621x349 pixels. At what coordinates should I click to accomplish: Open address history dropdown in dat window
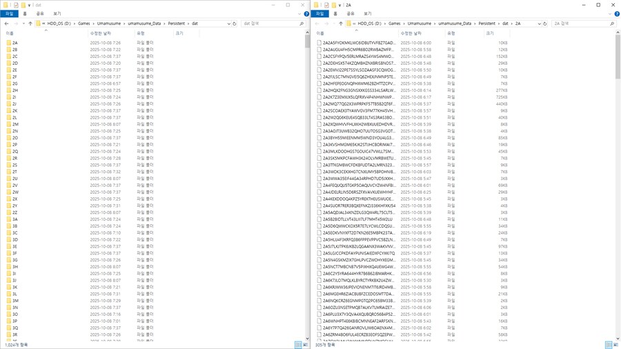[x=228, y=23]
